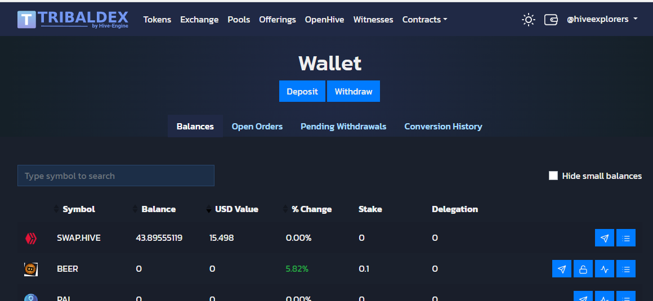The height and width of the screenshot is (301, 653).
Task: Select the Balances tab
Action: click(x=195, y=126)
